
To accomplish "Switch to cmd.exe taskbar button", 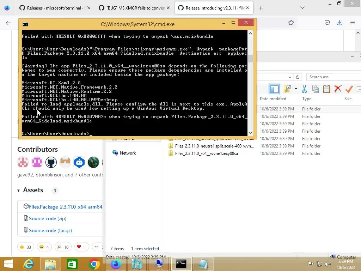I will (181, 264).
